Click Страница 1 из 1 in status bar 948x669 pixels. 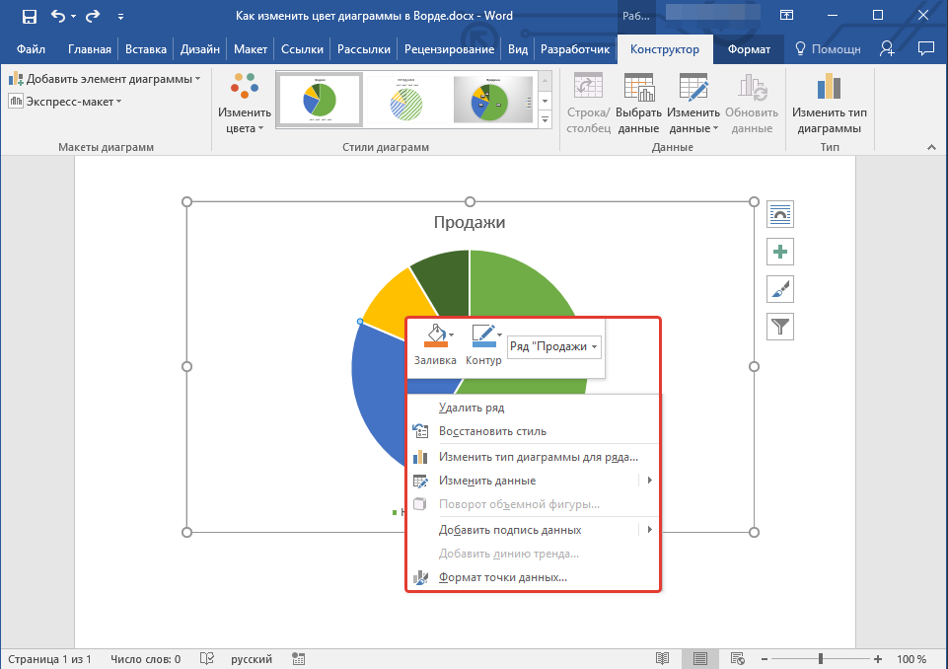49,659
